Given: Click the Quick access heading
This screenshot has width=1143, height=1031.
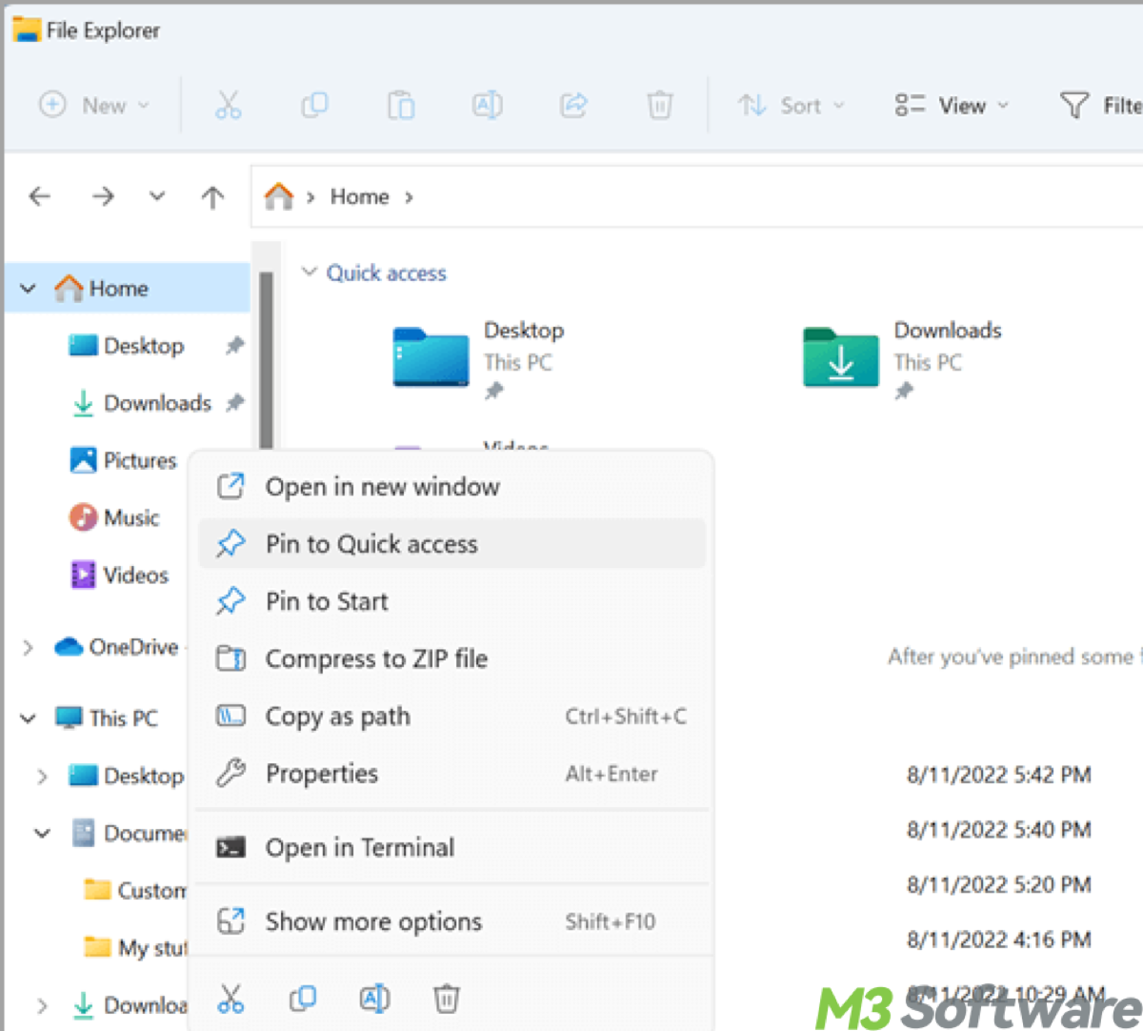Looking at the screenshot, I should 387,273.
